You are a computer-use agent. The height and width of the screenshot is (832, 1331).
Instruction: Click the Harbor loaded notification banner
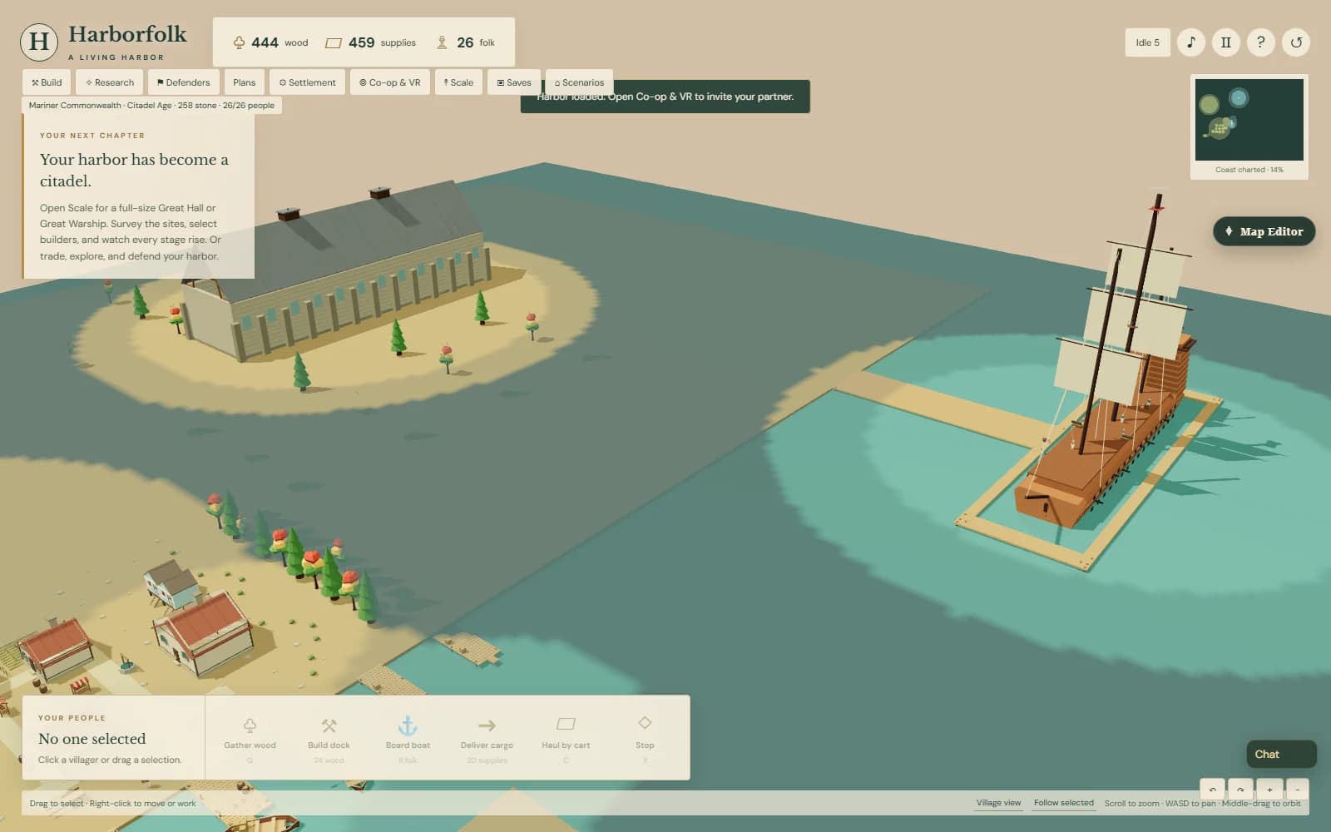(665, 98)
